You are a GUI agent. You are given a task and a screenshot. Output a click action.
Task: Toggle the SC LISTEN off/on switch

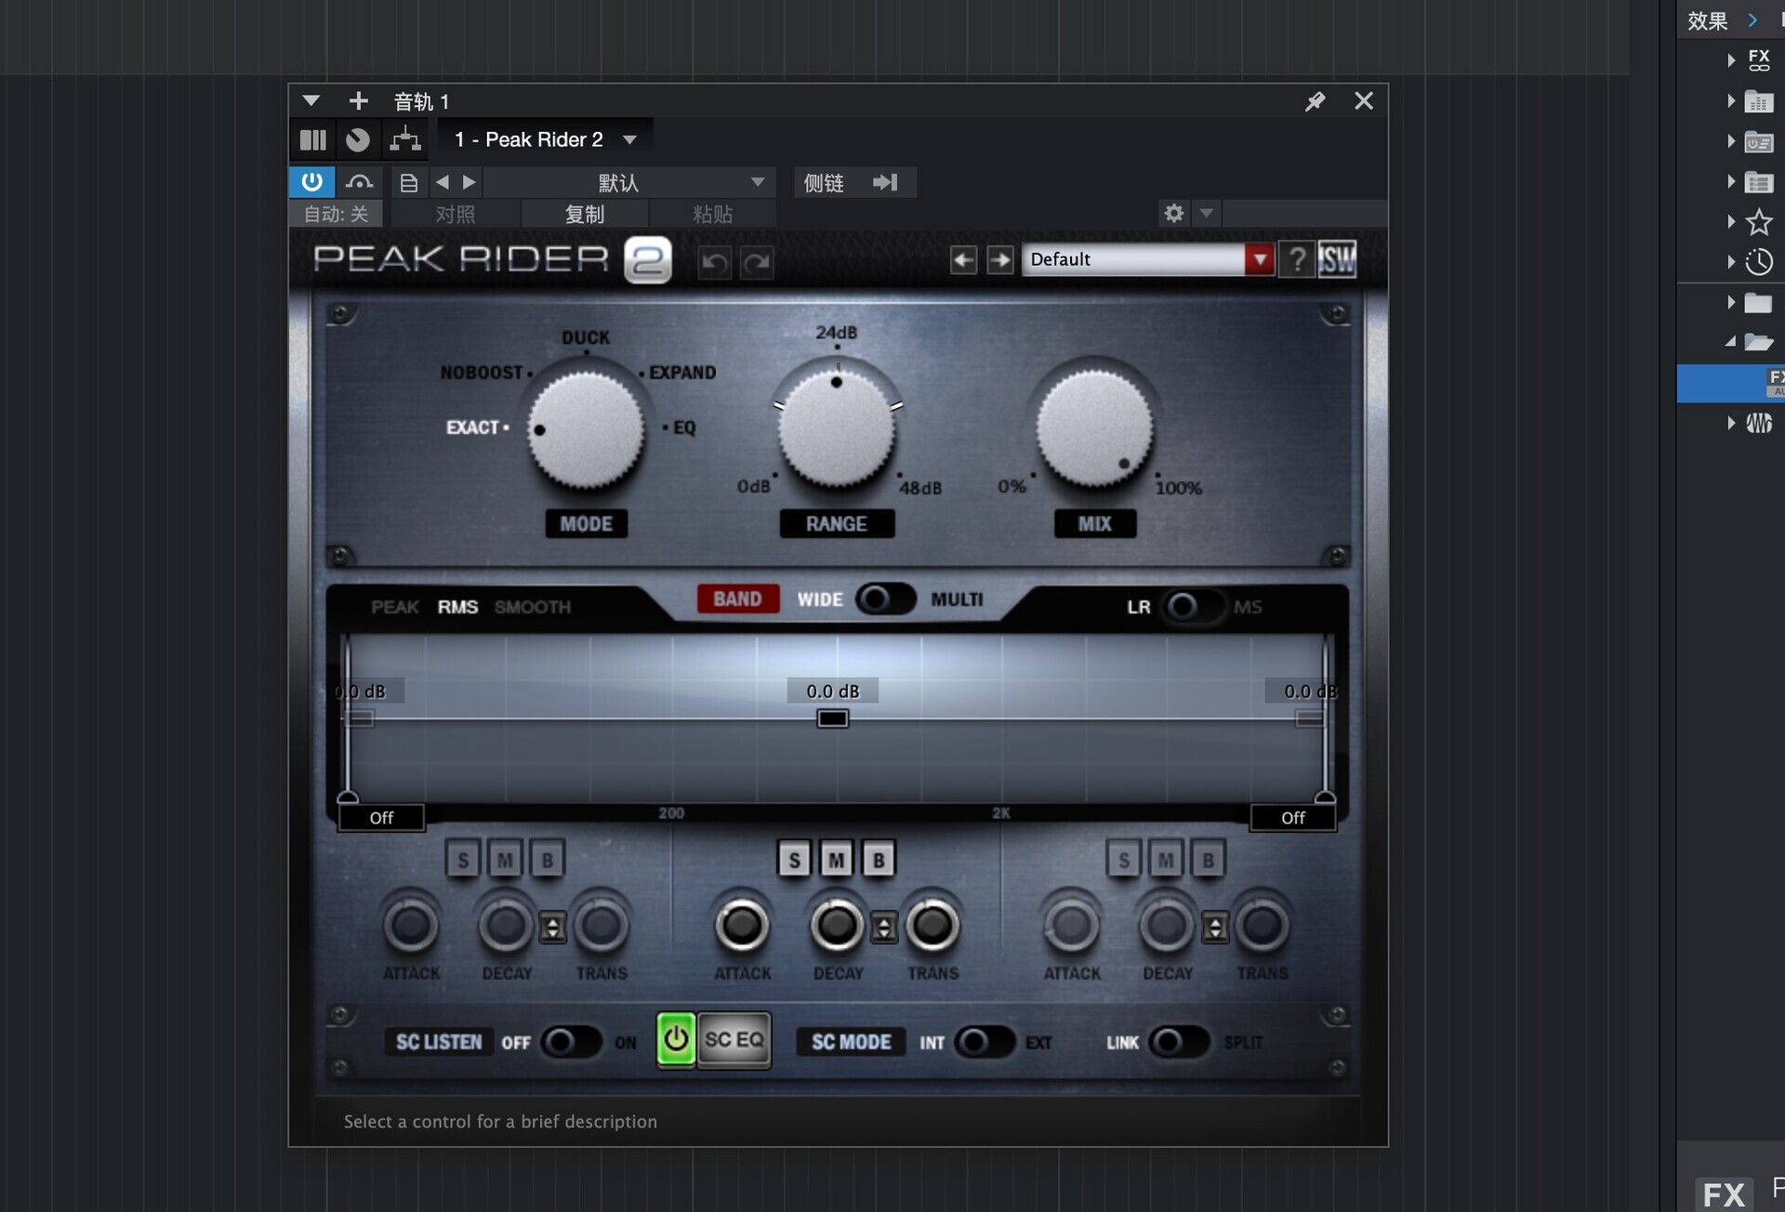571,1042
